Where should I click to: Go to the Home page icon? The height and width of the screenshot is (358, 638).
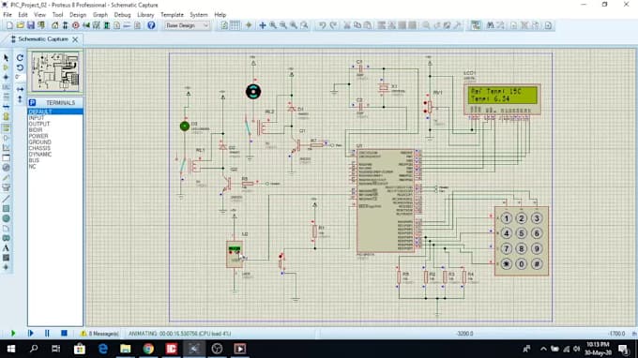coord(55,25)
